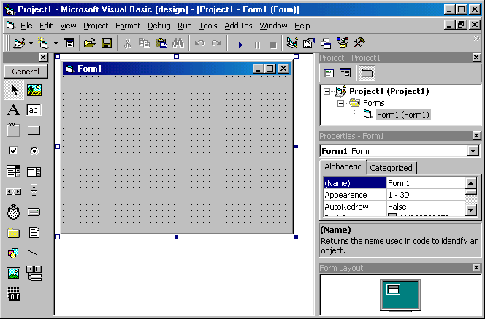
Task: Select the TextBox control tool
Action: click(34, 109)
